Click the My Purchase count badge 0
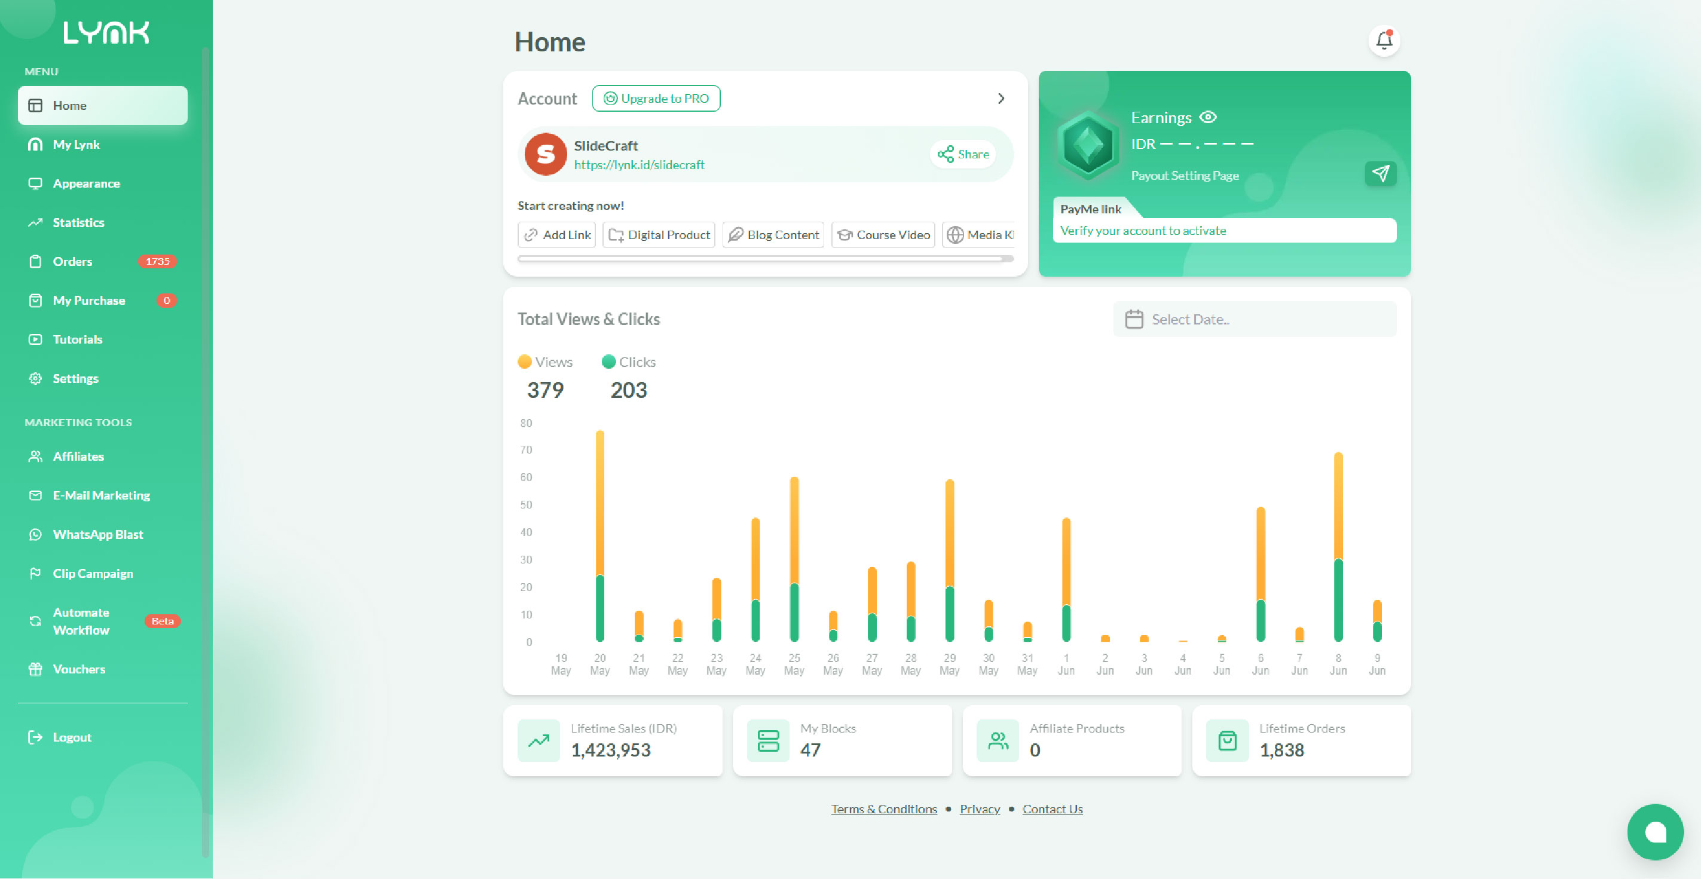The height and width of the screenshot is (879, 1701). (x=167, y=301)
